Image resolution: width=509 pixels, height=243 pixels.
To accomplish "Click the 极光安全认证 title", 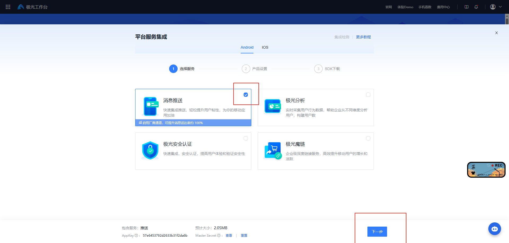I will [178, 144].
